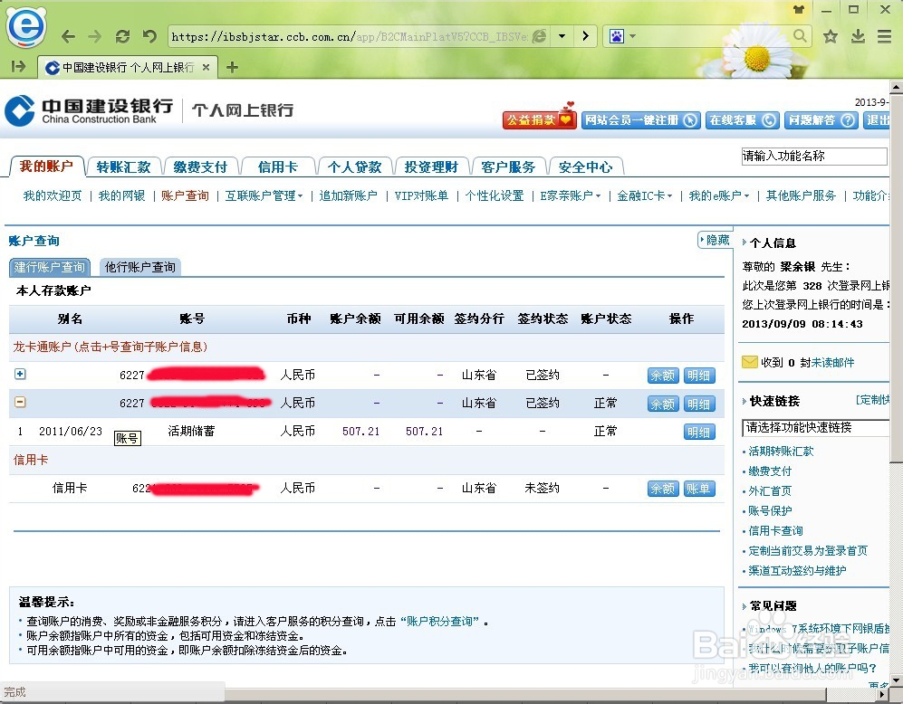Expand 互联账户管理 dropdown menu
Screen dimensions: 903x704
(x=264, y=195)
